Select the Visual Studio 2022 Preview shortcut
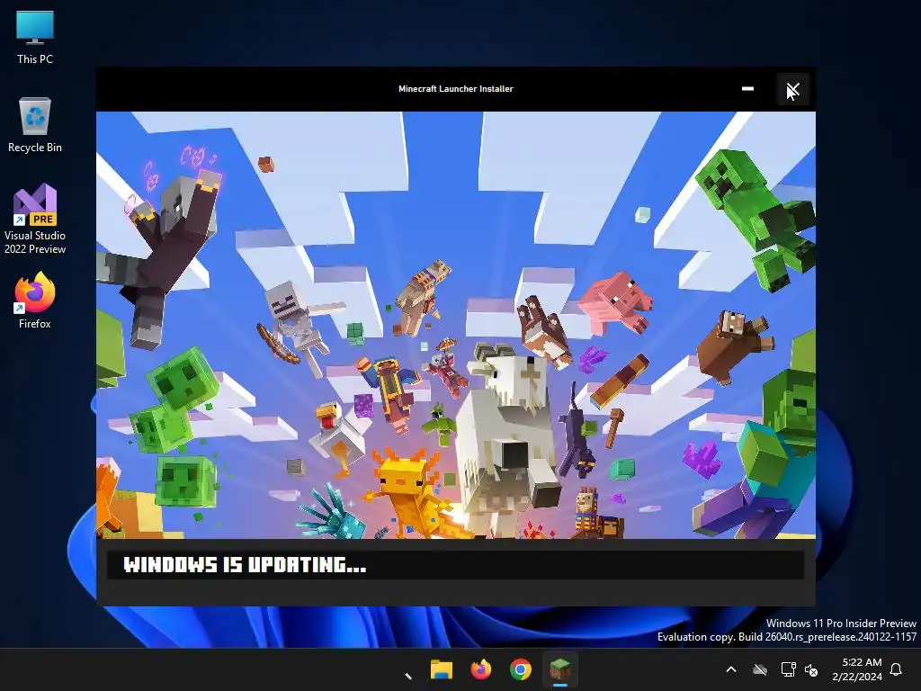Image resolution: width=921 pixels, height=691 pixels. point(35,219)
